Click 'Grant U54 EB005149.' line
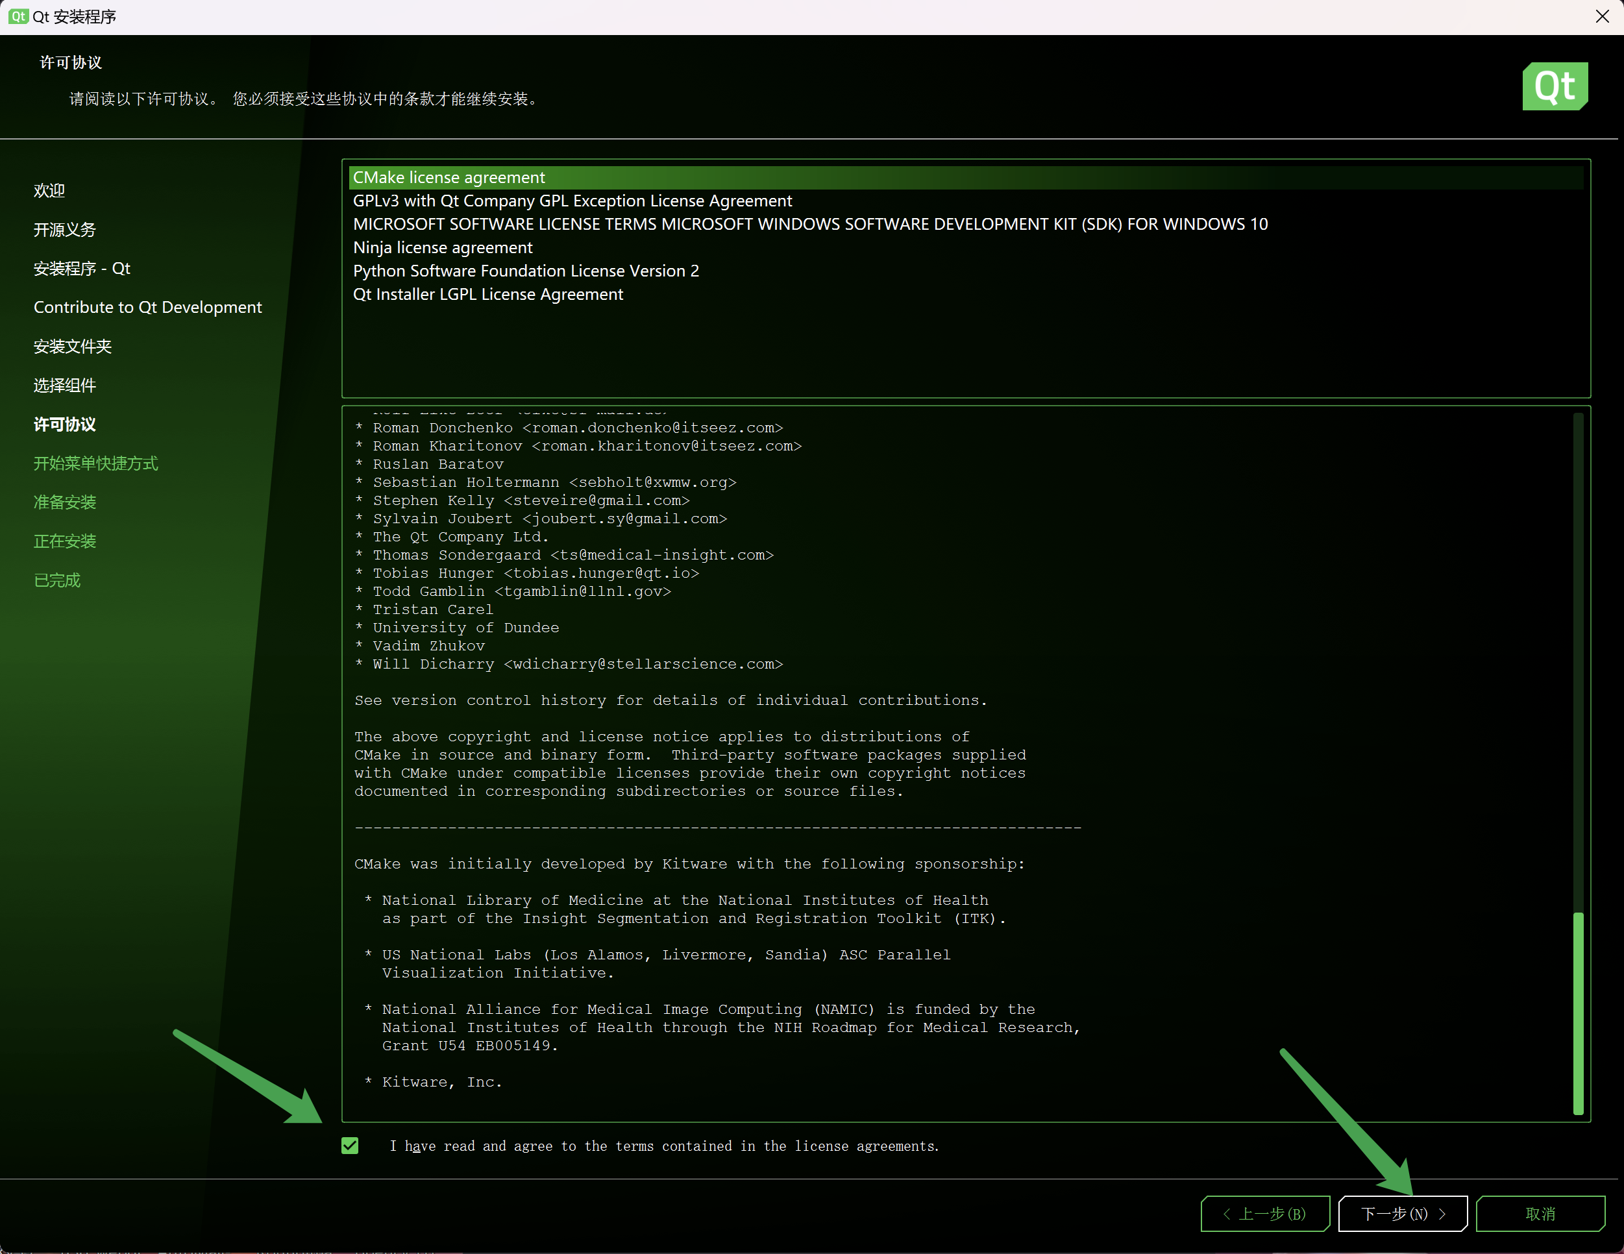Screen dimensions: 1624x1254 click(470, 1046)
